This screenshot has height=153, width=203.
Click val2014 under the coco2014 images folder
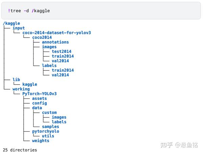[x=60, y=61]
